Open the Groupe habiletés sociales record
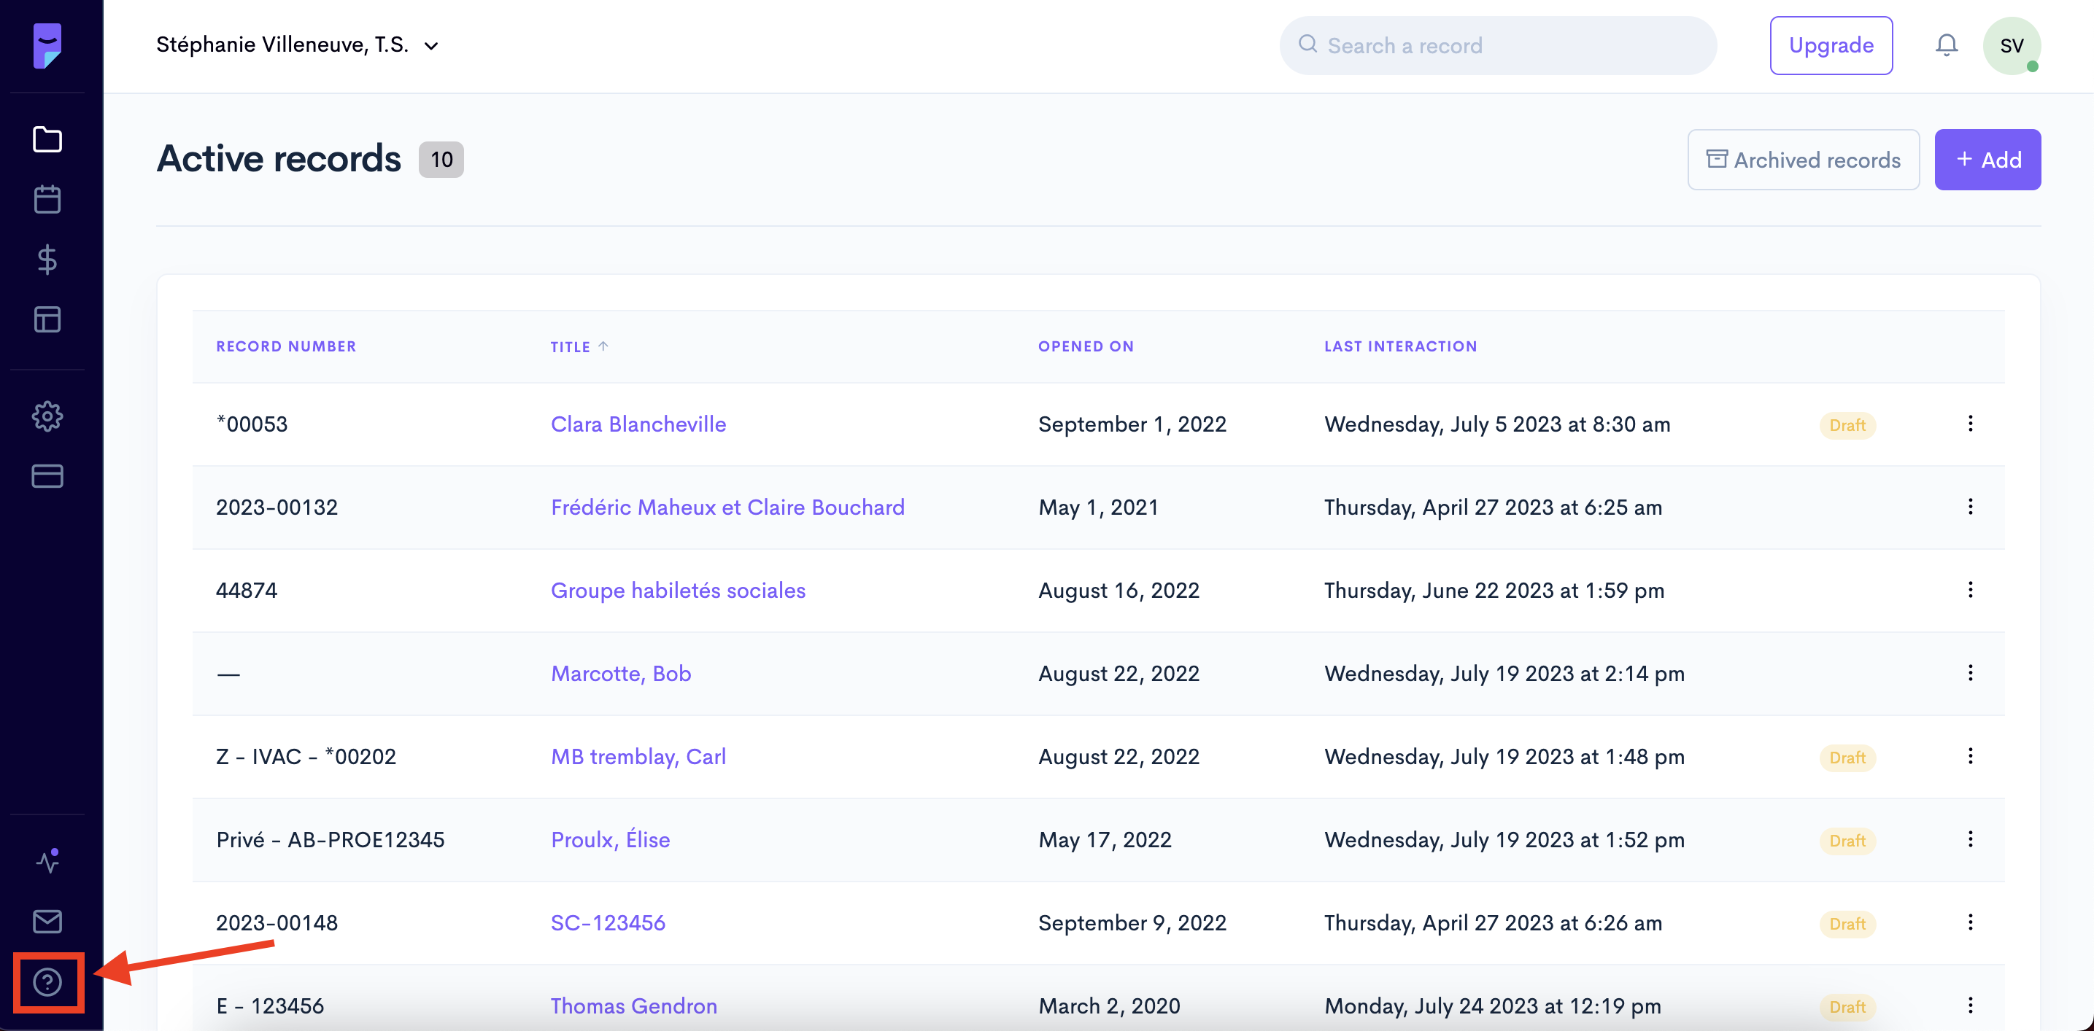Viewport: 2094px width, 1031px height. pos(677,590)
